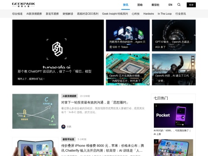Click AI新浪潮观察 tag above 思想履约 article
The height and width of the screenshot is (156, 208).
pos(70,96)
